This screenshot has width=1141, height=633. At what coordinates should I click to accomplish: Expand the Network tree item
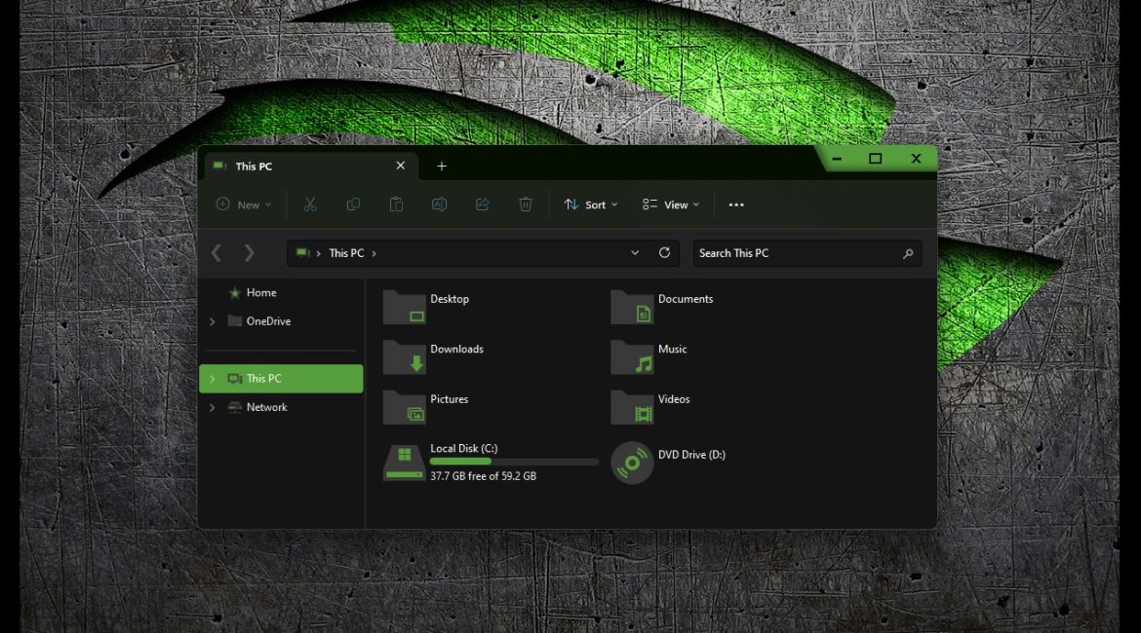[x=213, y=407]
